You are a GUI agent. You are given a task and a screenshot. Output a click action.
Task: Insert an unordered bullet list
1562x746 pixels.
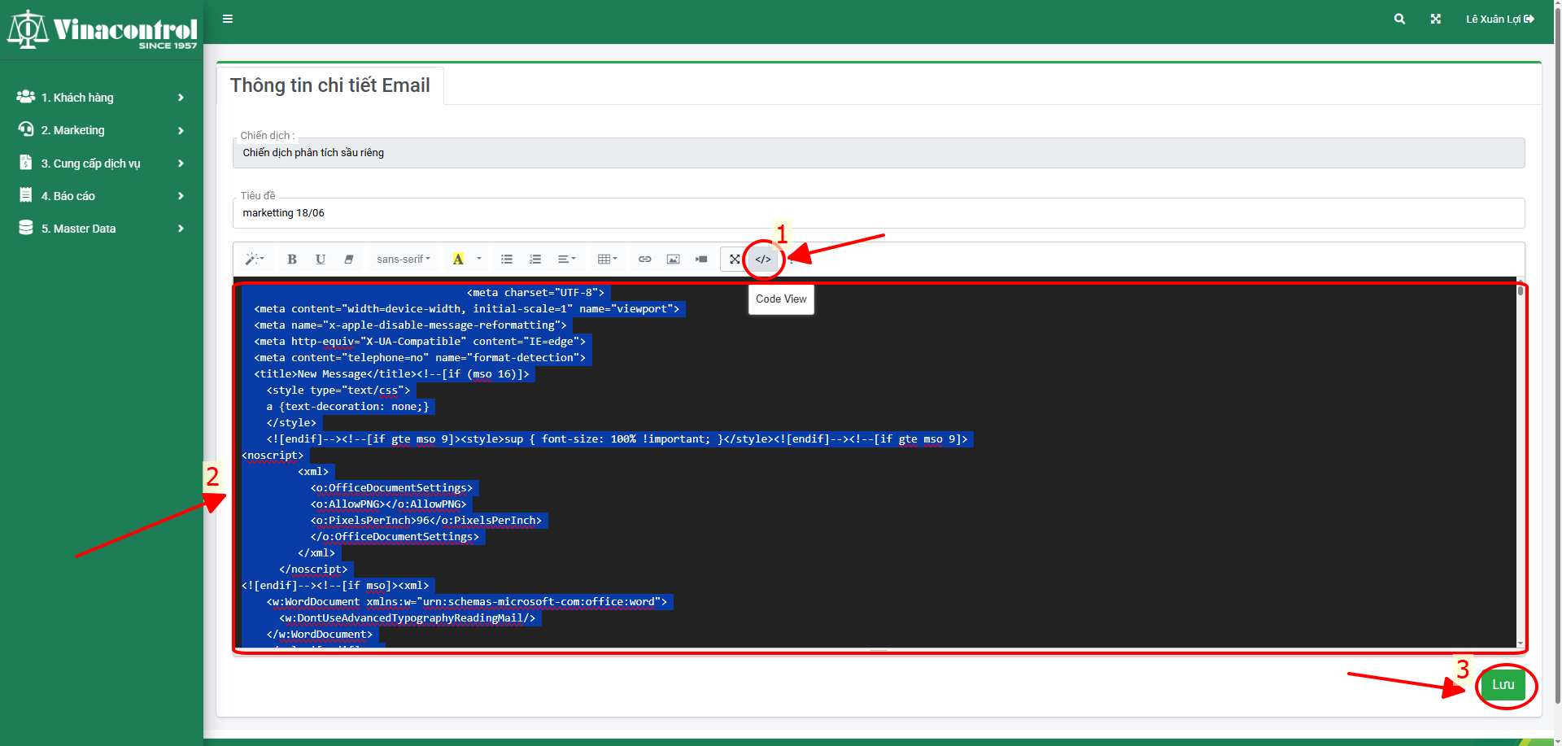507,260
